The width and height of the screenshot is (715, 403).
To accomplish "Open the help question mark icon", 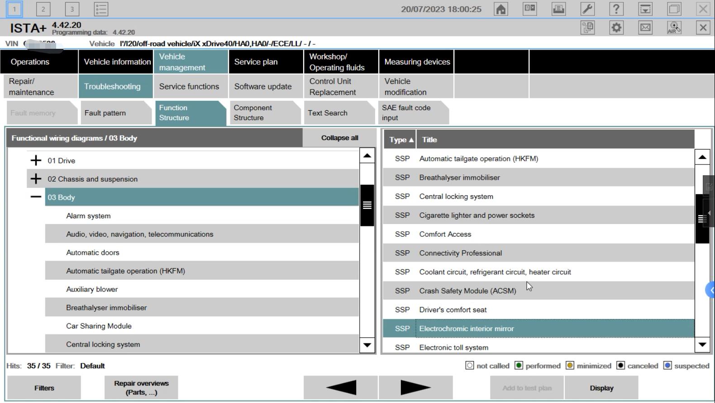I will pos(616,9).
